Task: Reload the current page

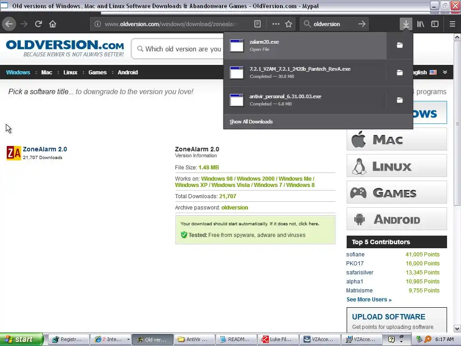Action: (x=38, y=24)
